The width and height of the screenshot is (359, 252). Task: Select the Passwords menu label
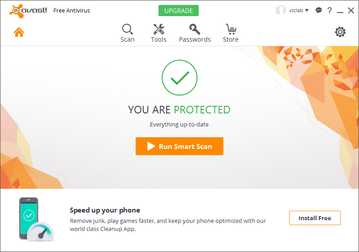click(195, 39)
